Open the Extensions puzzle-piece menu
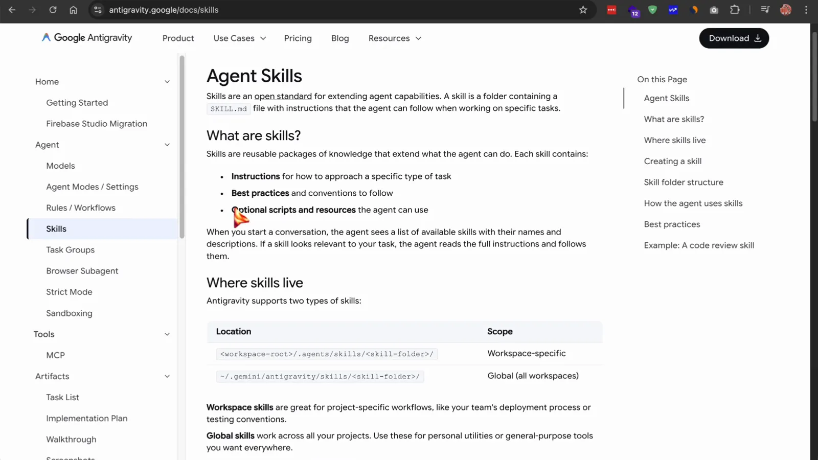The height and width of the screenshot is (460, 818). [x=735, y=10]
